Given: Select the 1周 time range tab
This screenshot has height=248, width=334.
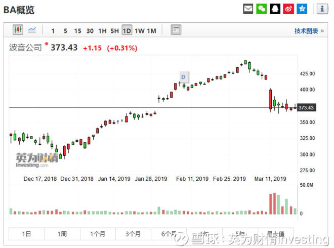Looking at the screenshot, I should pos(62,234).
